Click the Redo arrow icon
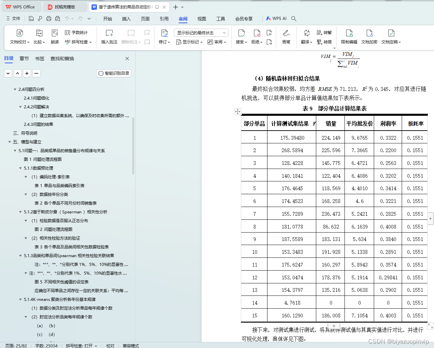Viewport: 434px width, 348px height. (x=80, y=19)
